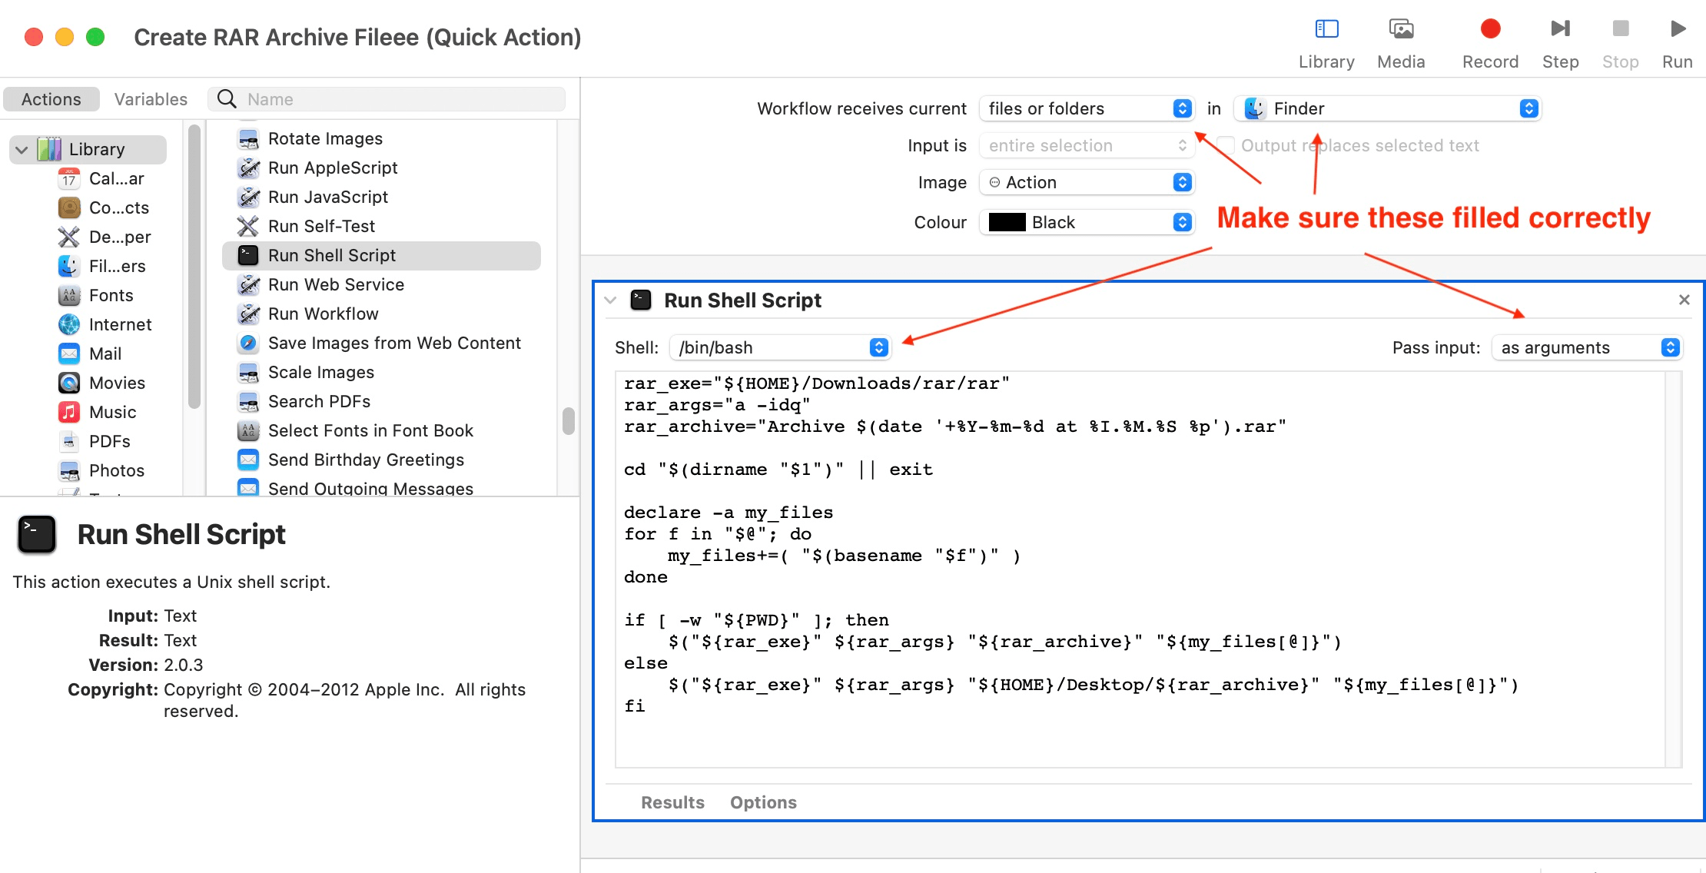
Task: Open Options for the Run Shell Script action
Action: coord(763,802)
